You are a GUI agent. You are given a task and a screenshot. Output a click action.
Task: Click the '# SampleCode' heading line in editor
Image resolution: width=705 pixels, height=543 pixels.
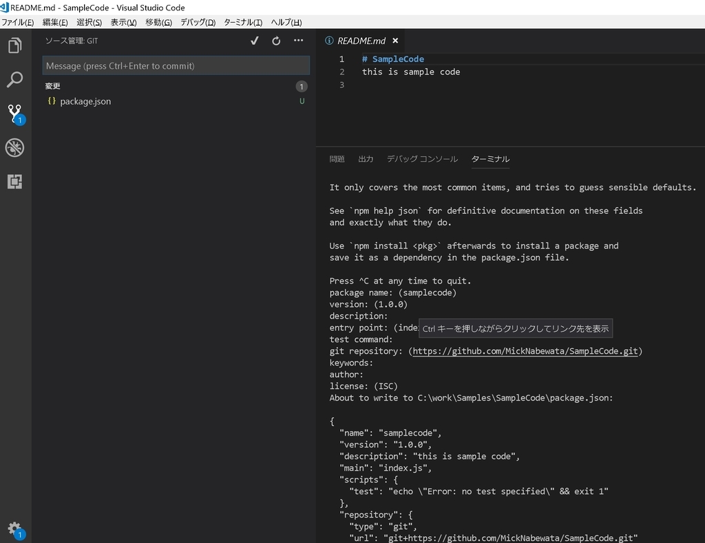tap(393, 59)
